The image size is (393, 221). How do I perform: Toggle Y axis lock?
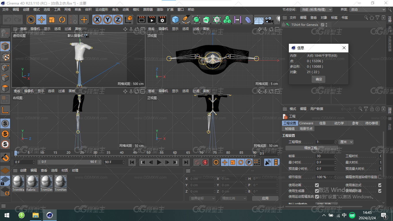click(x=108, y=20)
